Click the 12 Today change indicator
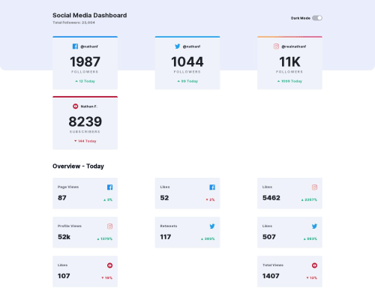 pos(85,81)
